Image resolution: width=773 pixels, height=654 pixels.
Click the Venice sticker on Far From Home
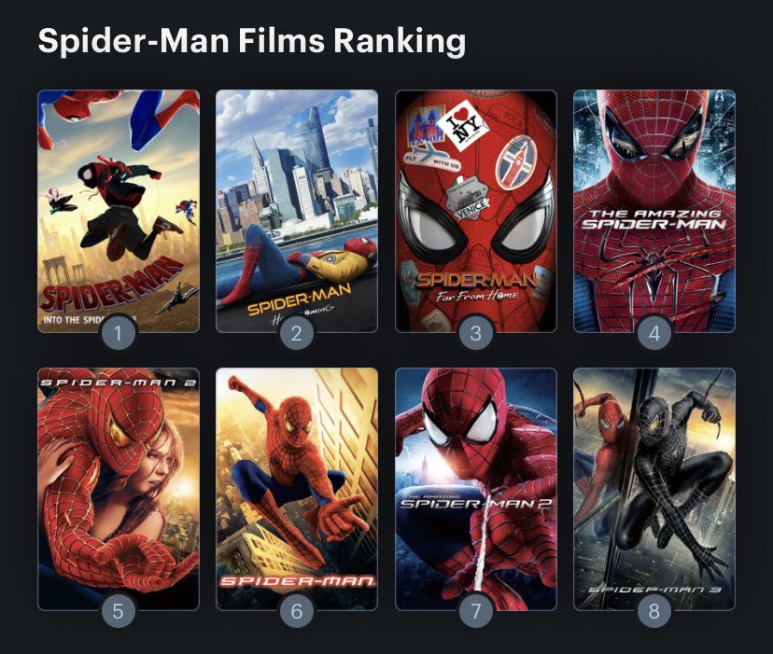[468, 198]
